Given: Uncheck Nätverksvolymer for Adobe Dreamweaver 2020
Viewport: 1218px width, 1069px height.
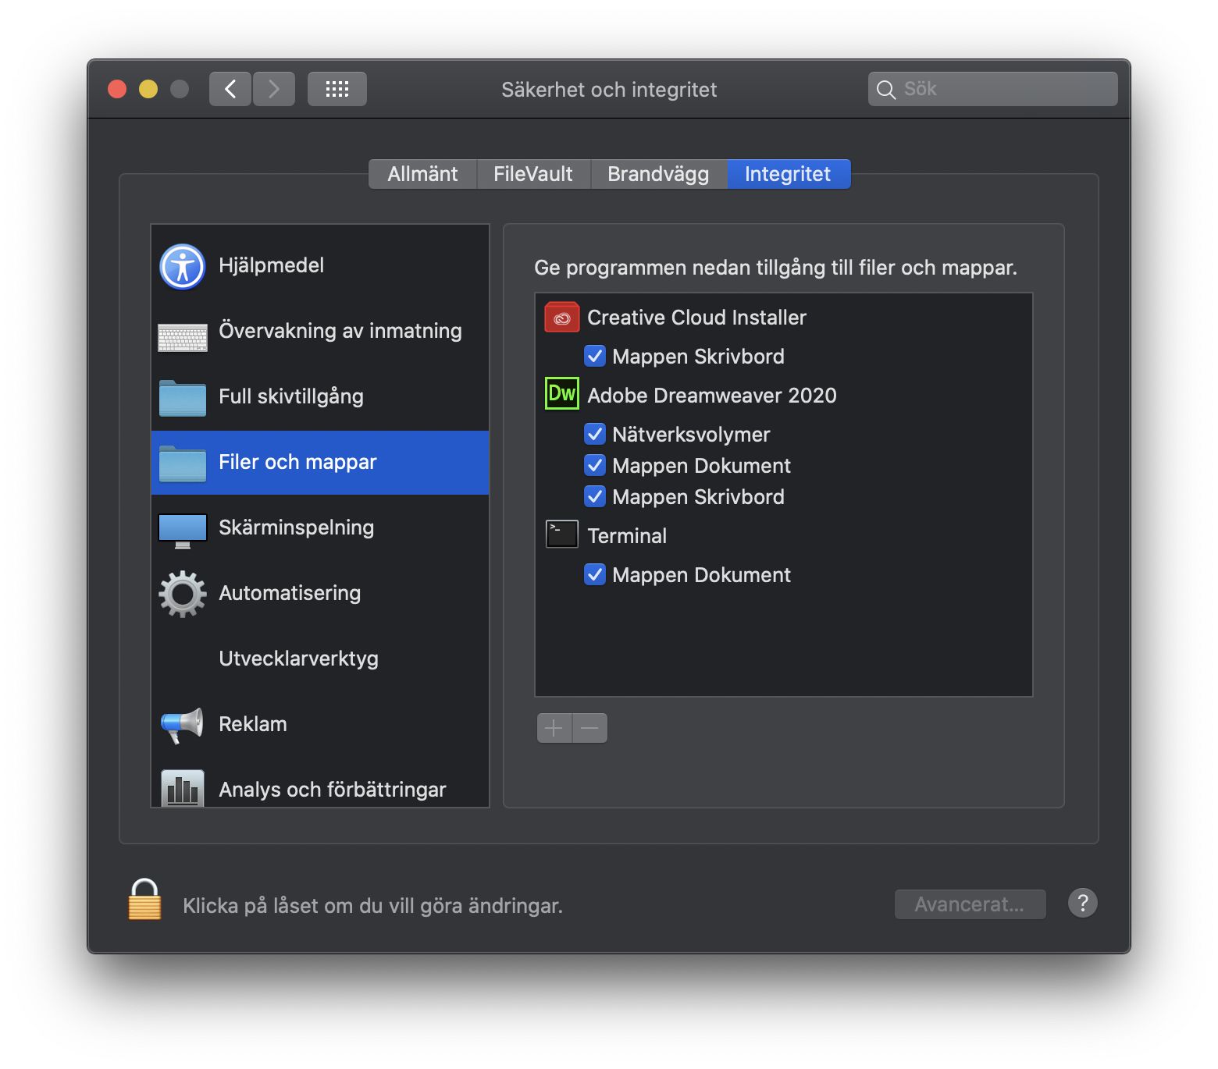Looking at the screenshot, I should [595, 434].
